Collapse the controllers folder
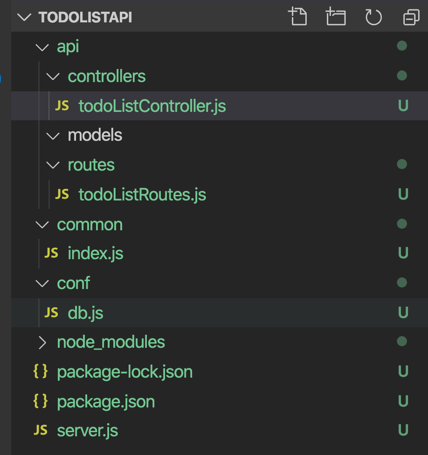The image size is (428, 455). [x=54, y=76]
